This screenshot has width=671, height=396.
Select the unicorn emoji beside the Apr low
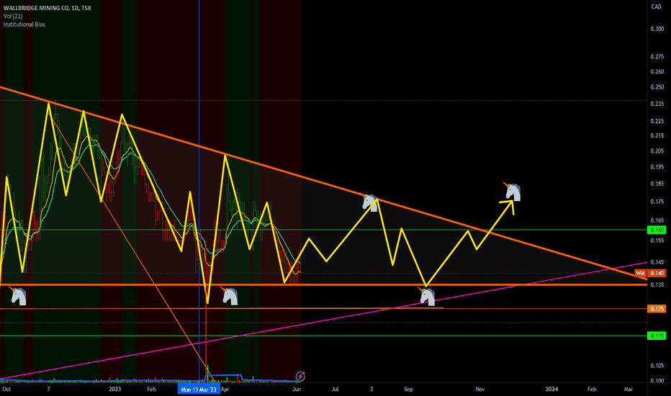(230, 296)
